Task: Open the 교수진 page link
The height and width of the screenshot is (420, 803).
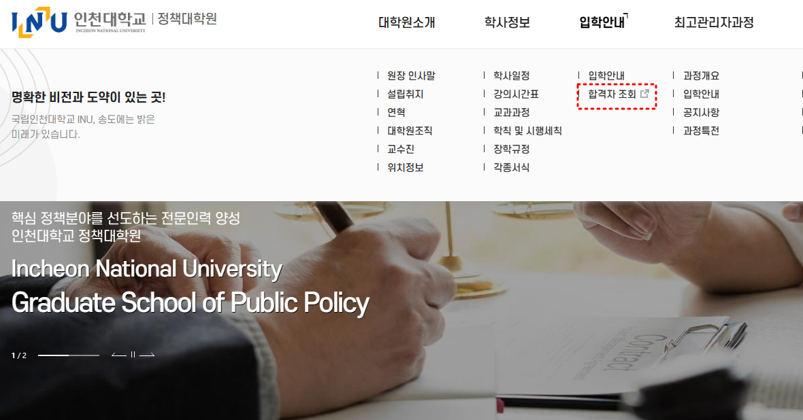Action: point(401,149)
